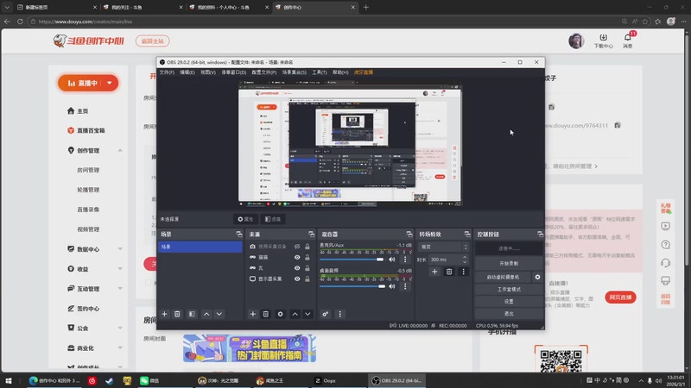Expand the 收益 sidebar section

coord(120,269)
